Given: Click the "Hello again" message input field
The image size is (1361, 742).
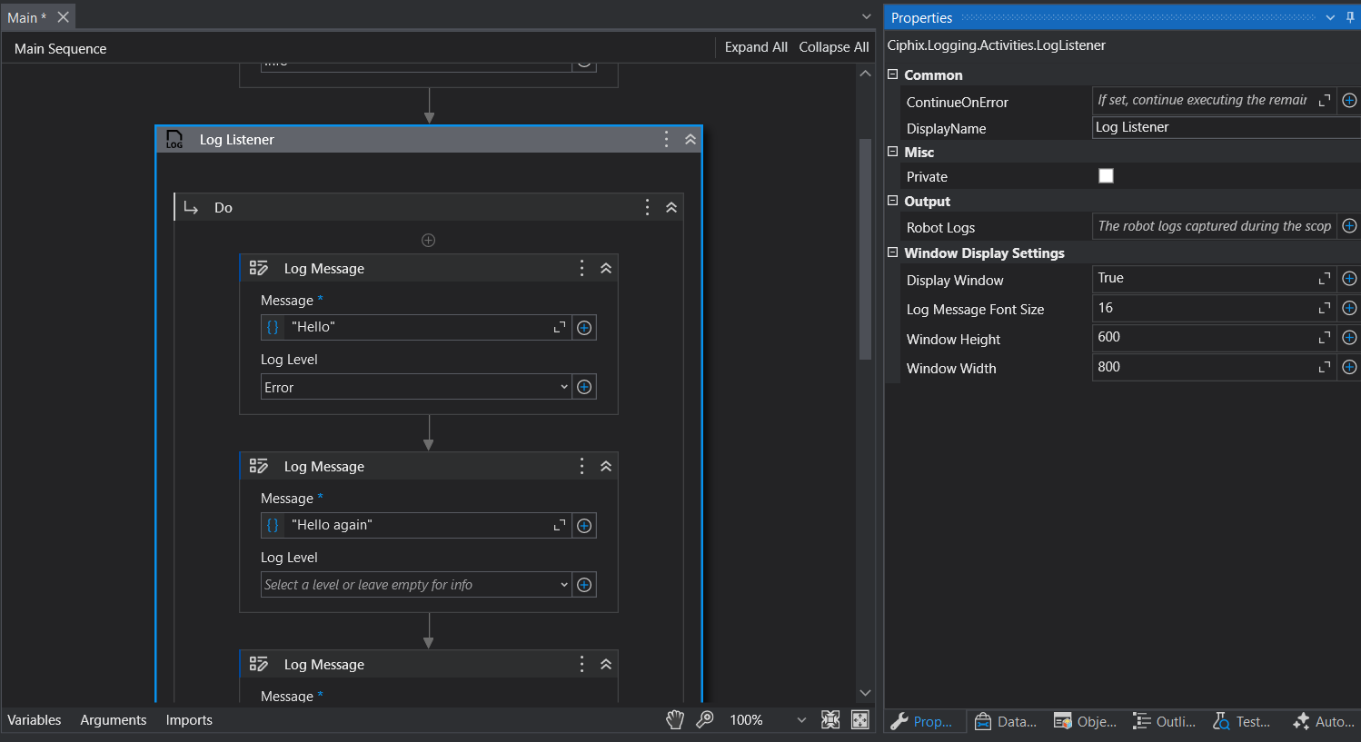Looking at the screenshot, I should click(418, 525).
